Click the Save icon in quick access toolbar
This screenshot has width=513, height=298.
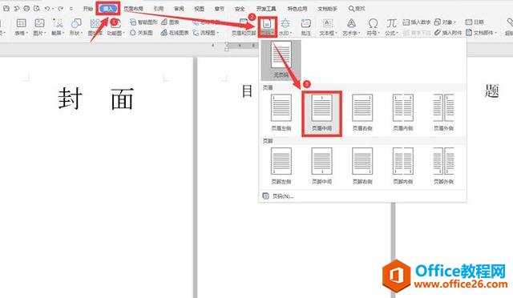pyautogui.click(x=6, y=9)
